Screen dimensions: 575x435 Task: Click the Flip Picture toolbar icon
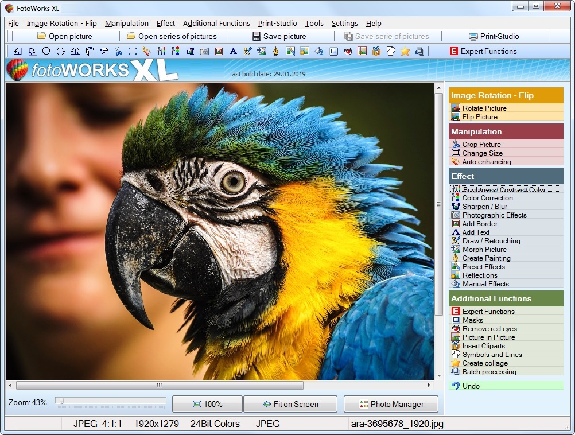click(x=89, y=51)
